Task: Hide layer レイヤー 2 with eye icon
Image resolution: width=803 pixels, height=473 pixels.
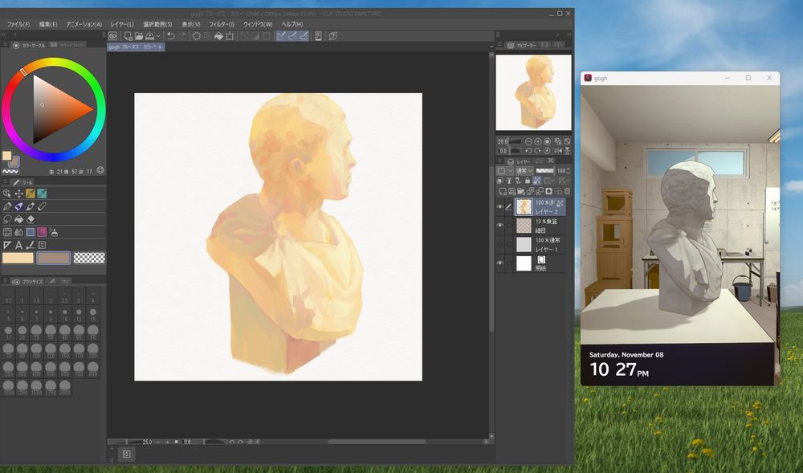Action: pyautogui.click(x=499, y=207)
